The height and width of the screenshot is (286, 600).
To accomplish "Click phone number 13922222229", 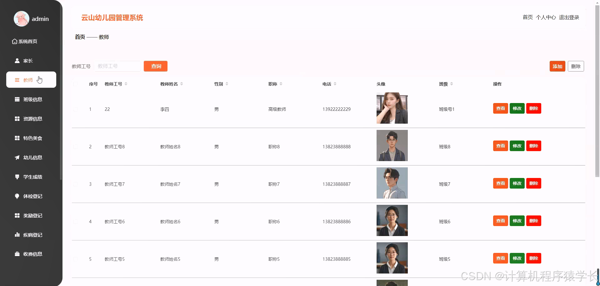I will (337, 109).
